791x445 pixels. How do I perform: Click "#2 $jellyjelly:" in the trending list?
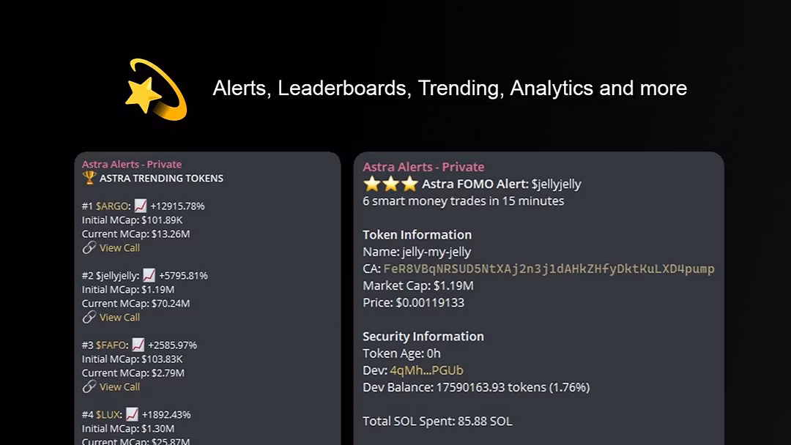[111, 276]
